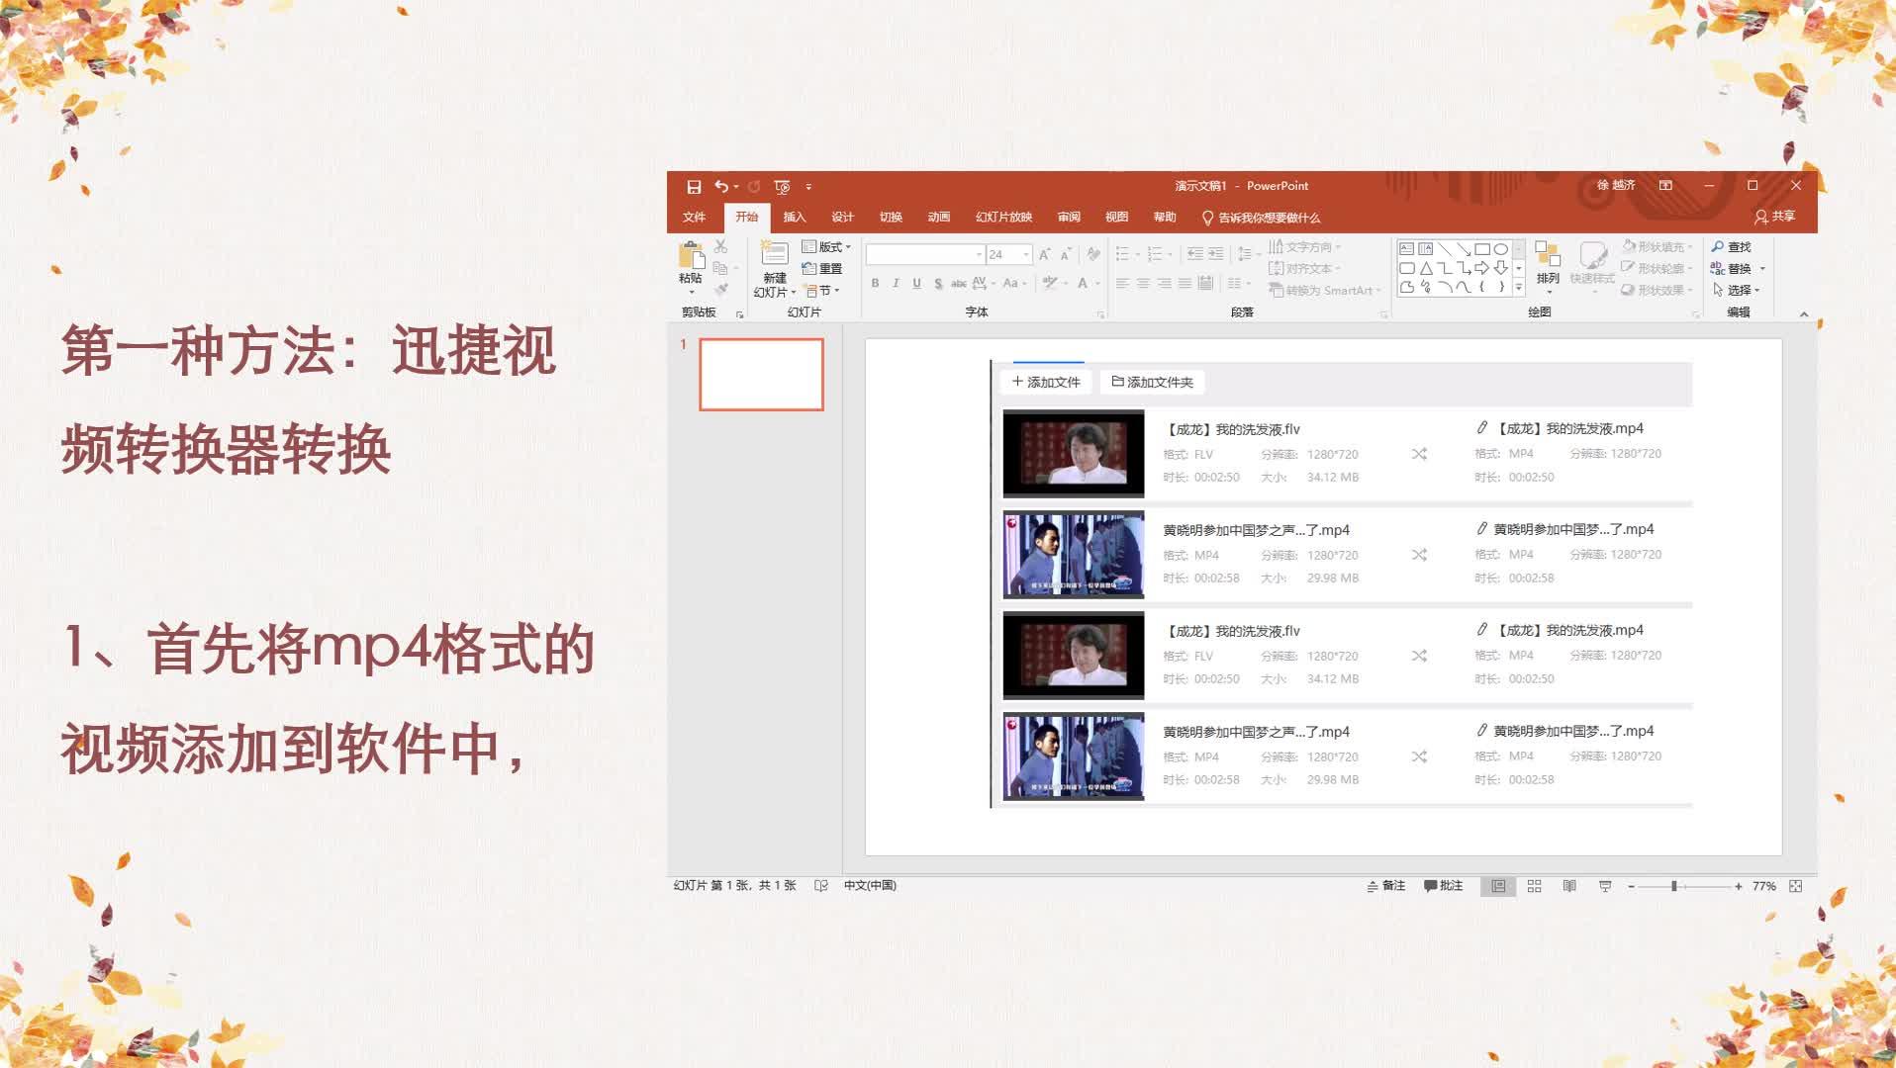Expand the font size dropdown

click(1026, 254)
